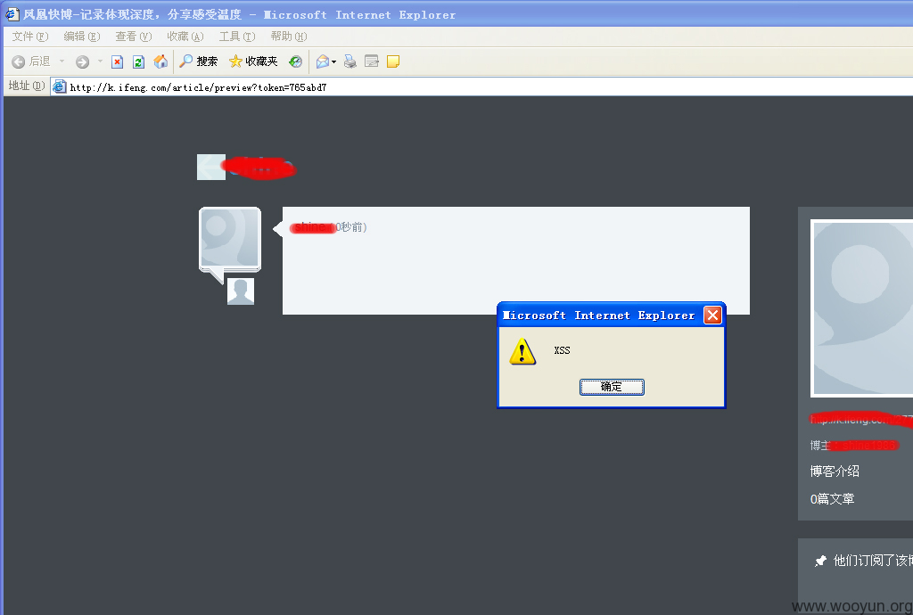Click the speech-bubble avatar beside the post
Screen dimensions: 913x615
pos(230,244)
